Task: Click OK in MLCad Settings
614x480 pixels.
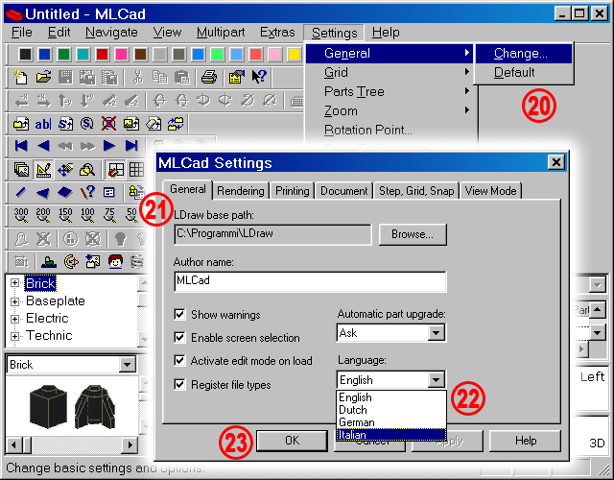Action: [x=292, y=441]
